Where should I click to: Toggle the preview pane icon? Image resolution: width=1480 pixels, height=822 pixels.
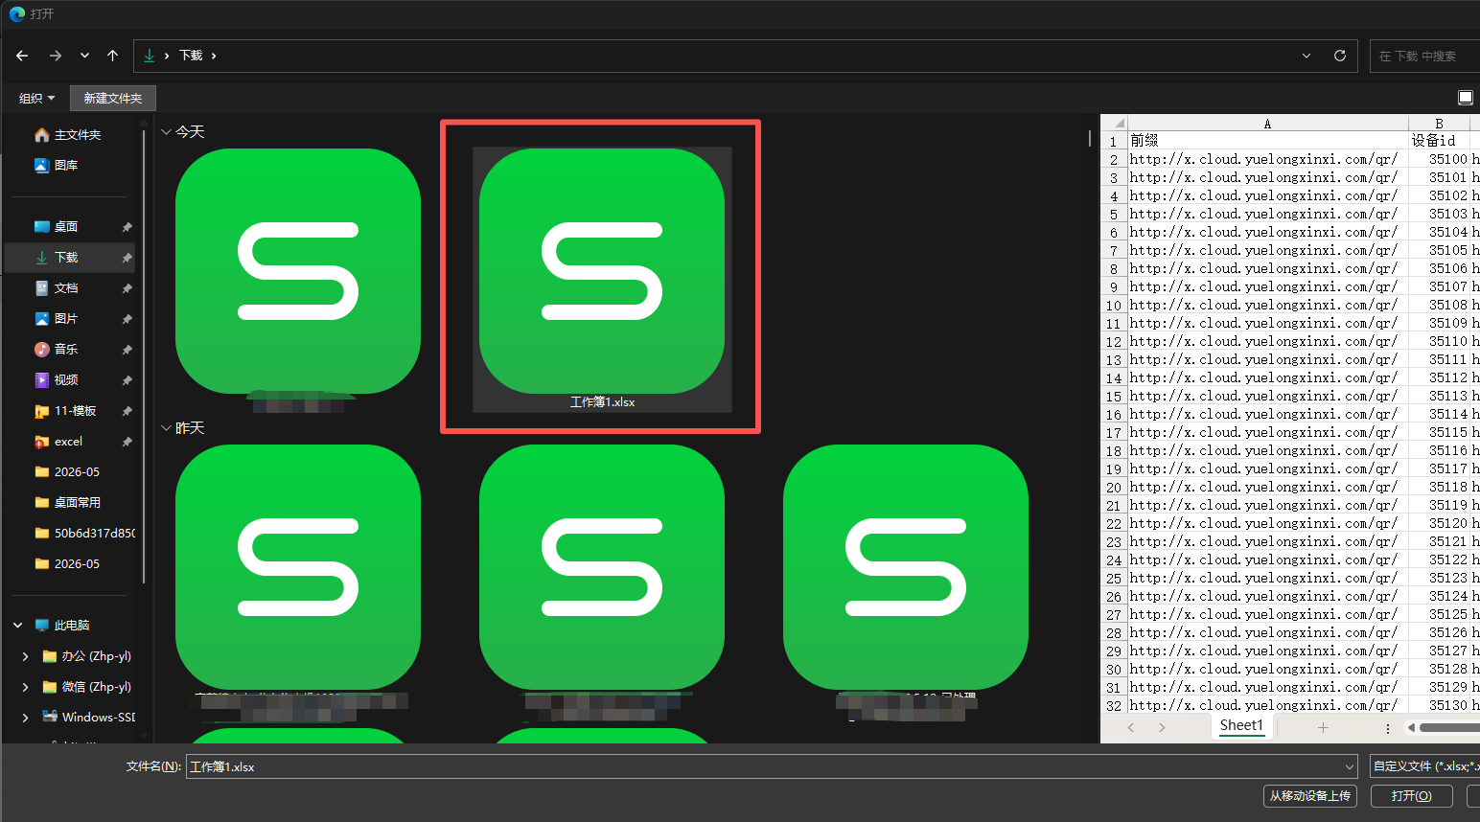point(1466,98)
